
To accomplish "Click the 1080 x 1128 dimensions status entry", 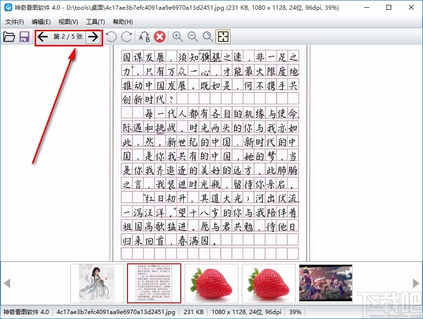I will click(246, 312).
